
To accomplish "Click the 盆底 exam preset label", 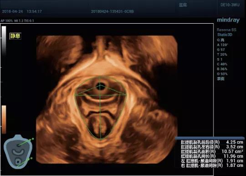I will pos(183,5).
